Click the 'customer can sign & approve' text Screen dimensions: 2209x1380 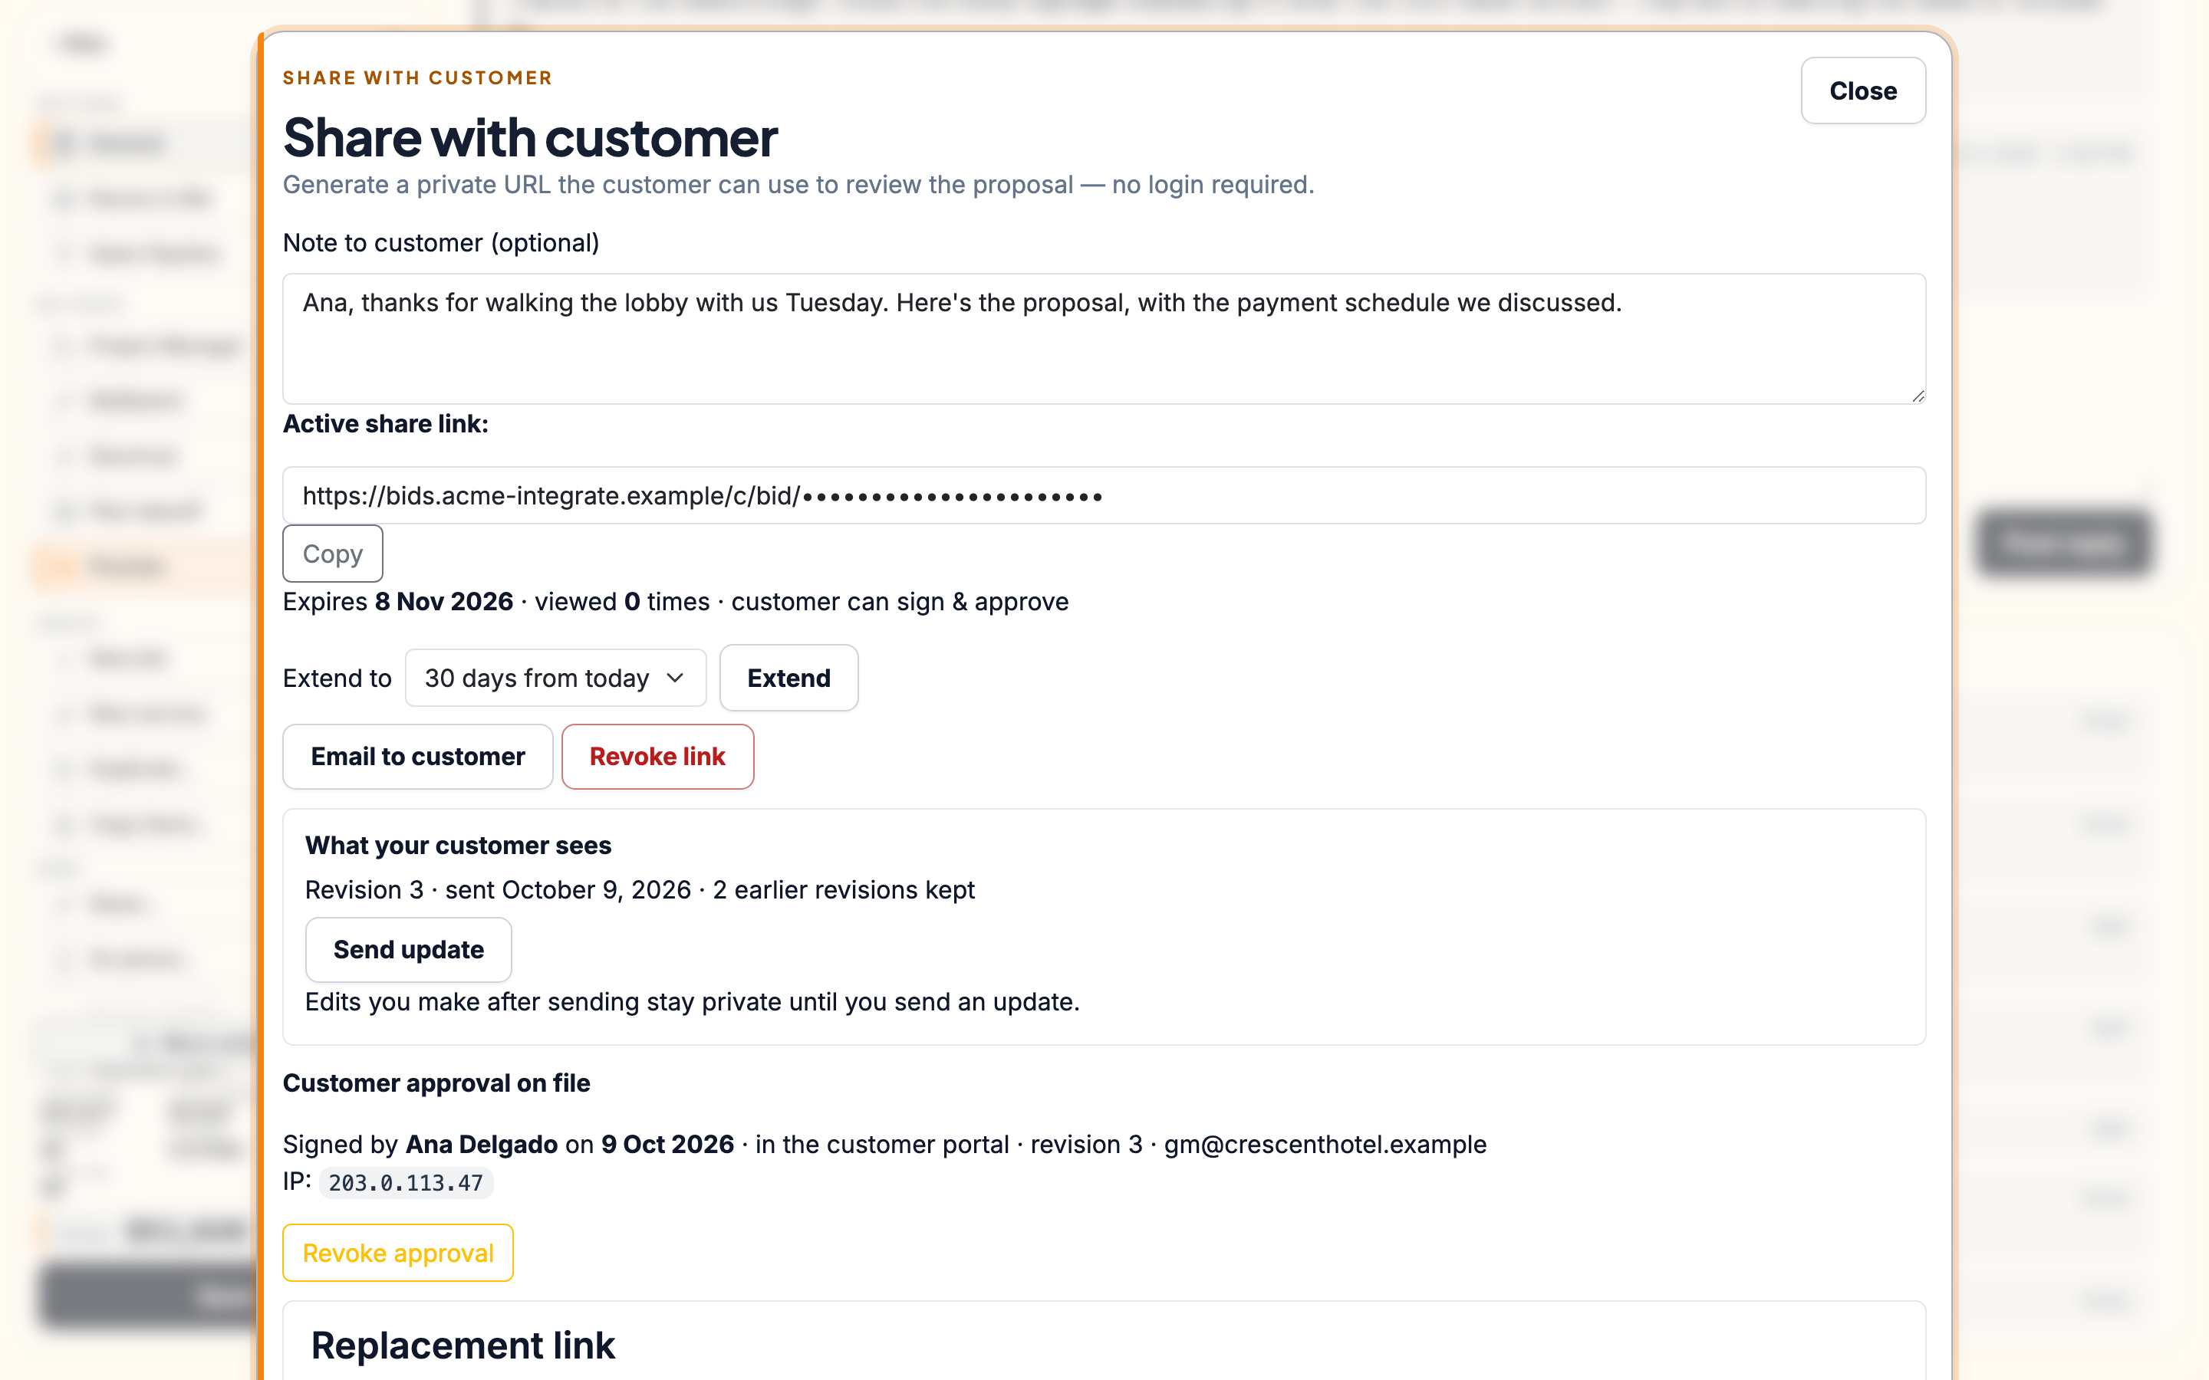pos(899,602)
